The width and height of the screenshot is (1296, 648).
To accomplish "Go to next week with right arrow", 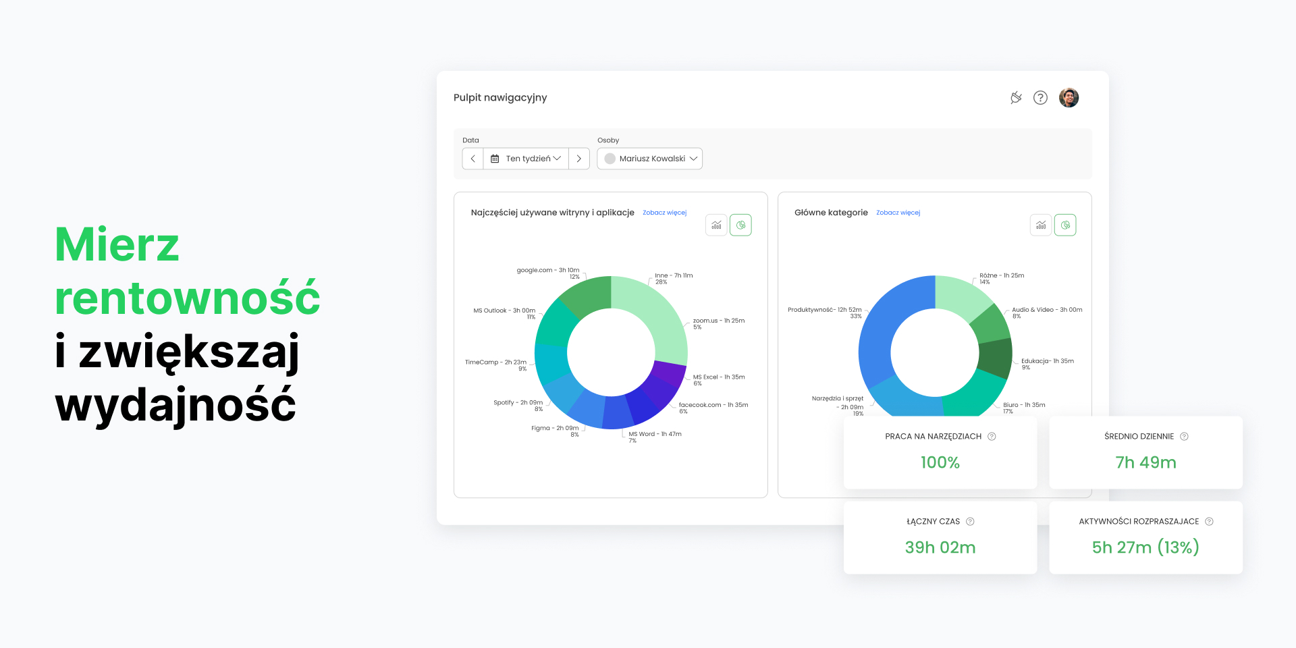I will (x=579, y=159).
